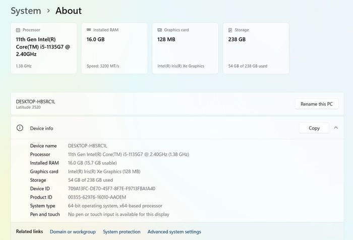
Task: Click the Graphics card icon
Action: pos(160,30)
